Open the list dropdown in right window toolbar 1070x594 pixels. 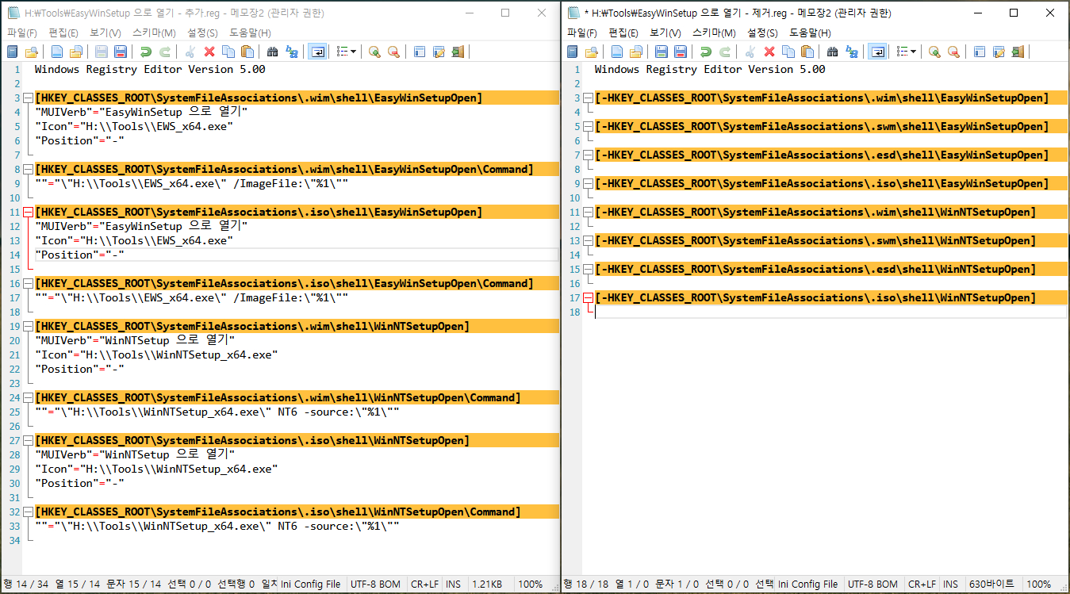906,52
